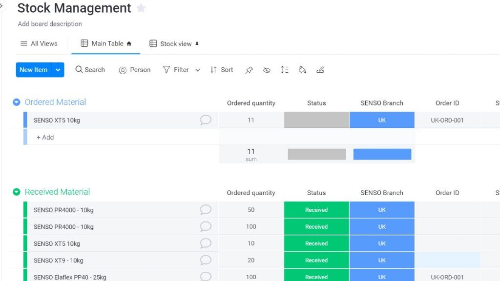Image resolution: width=500 pixels, height=281 pixels.
Task: Click the empty grey Status cell for SENSO XT5
Action: (x=316, y=120)
